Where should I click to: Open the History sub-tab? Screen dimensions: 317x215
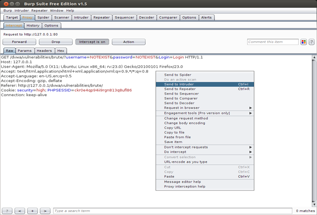tap(33, 25)
